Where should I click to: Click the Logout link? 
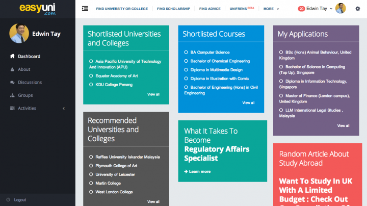tap(20, 200)
